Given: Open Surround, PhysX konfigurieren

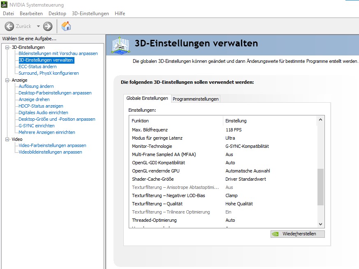Looking at the screenshot, I should tap(49, 73).
